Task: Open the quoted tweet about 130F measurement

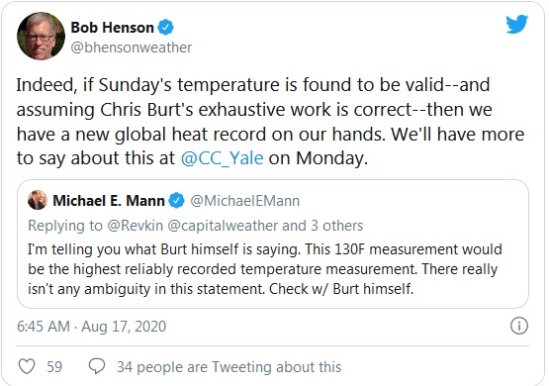Action: [x=273, y=243]
